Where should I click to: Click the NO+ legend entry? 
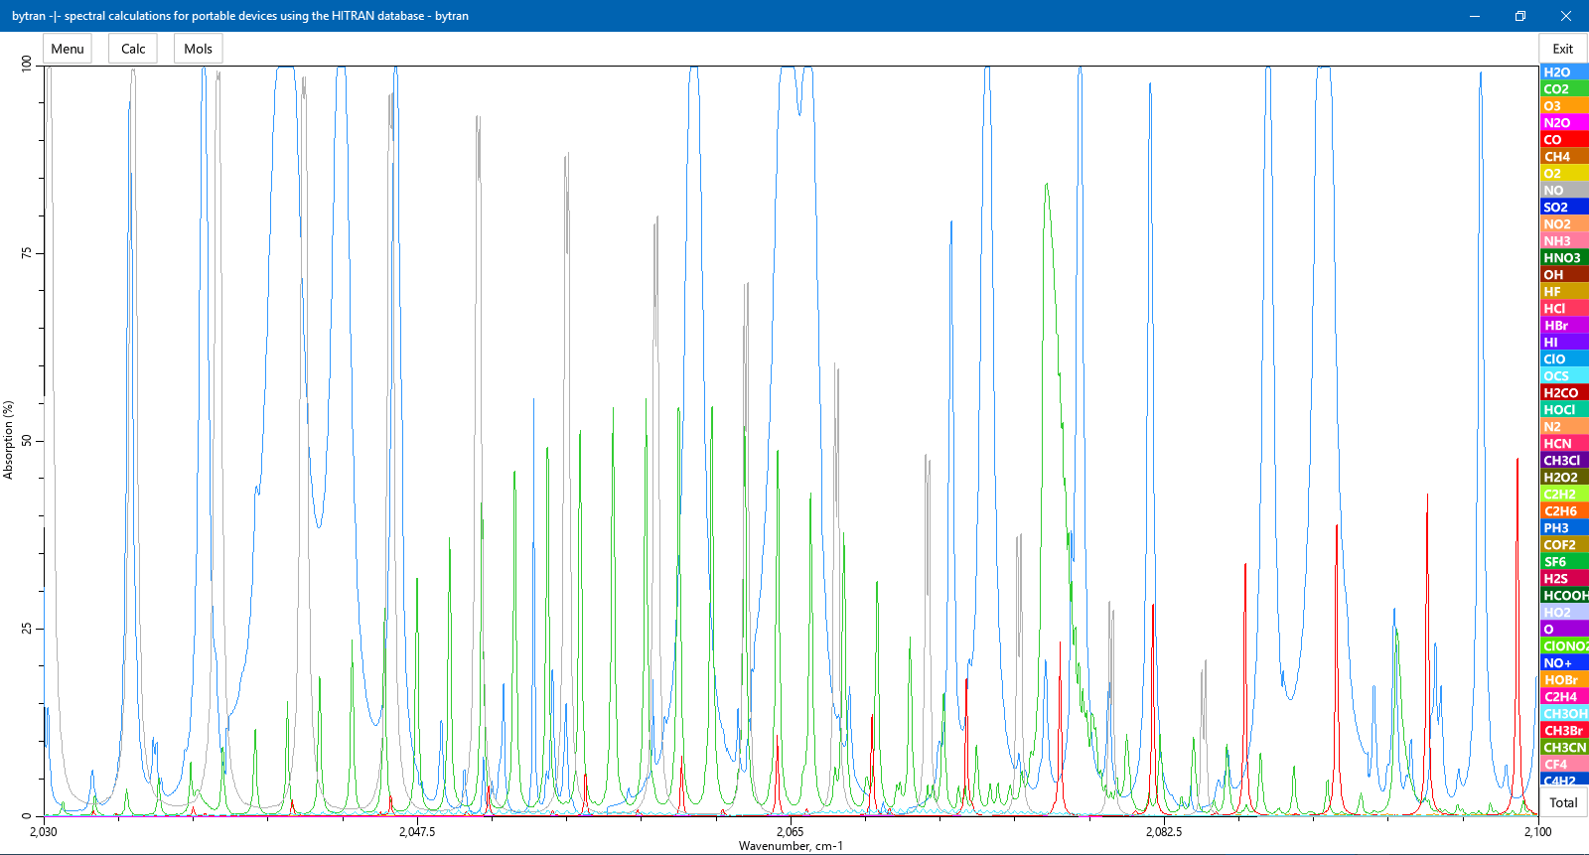point(1564,663)
